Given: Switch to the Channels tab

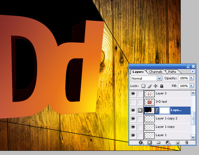Looking at the screenshot, I should click(156, 72).
